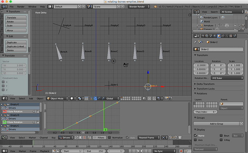Open the Scene properties tab
Screen dimensions: 248x153
click(211, 36)
